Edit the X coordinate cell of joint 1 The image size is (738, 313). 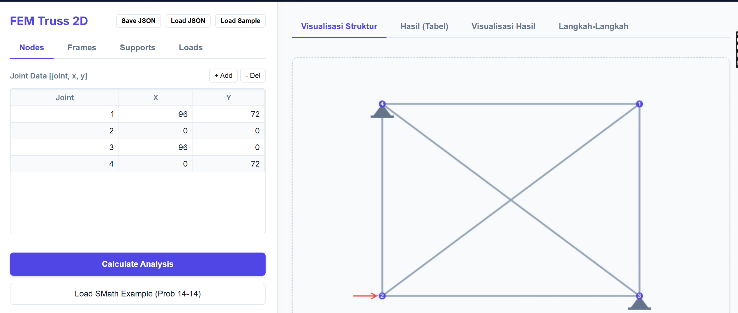(x=156, y=114)
